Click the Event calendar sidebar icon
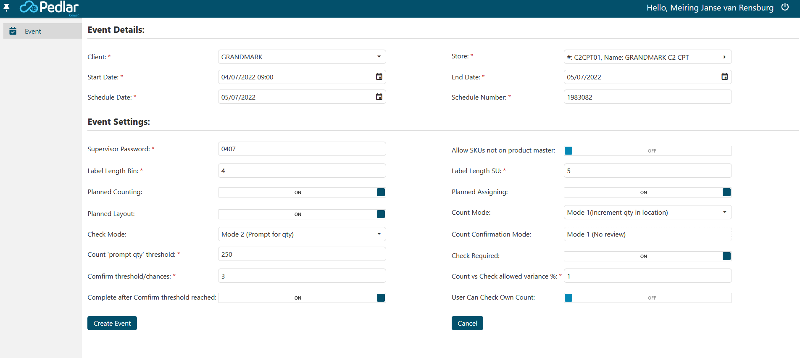The width and height of the screenshot is (800, 358). [13, 31]
